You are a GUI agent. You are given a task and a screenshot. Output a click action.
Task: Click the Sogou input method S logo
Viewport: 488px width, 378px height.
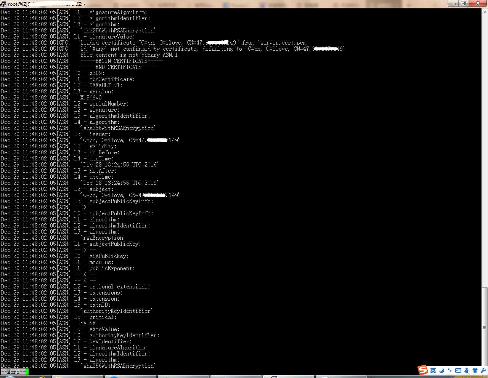423,370
